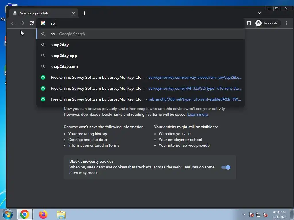Click the 'Block third-party cookies' heading
This screenshot has width=294, height=220.
(92, 161)
